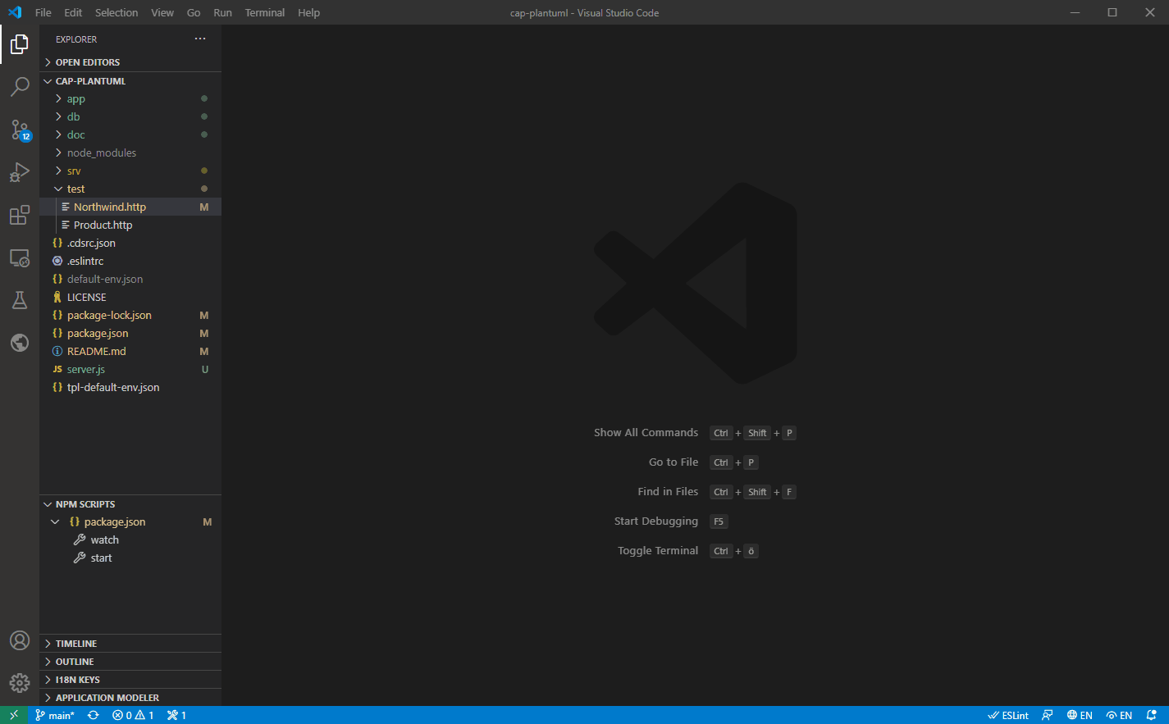
Task: Expand the db folder
Action: click(x=130, y=116)
